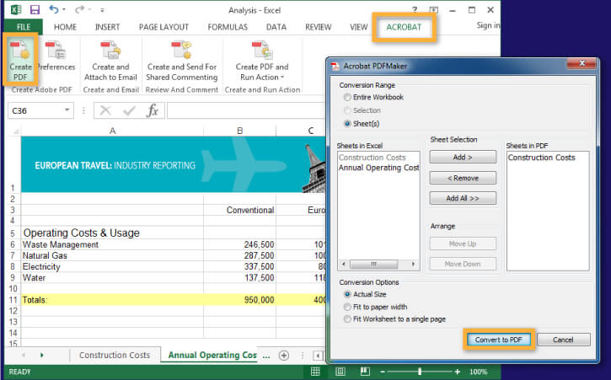Switch to Page Break Preview icon

point(365,372)
